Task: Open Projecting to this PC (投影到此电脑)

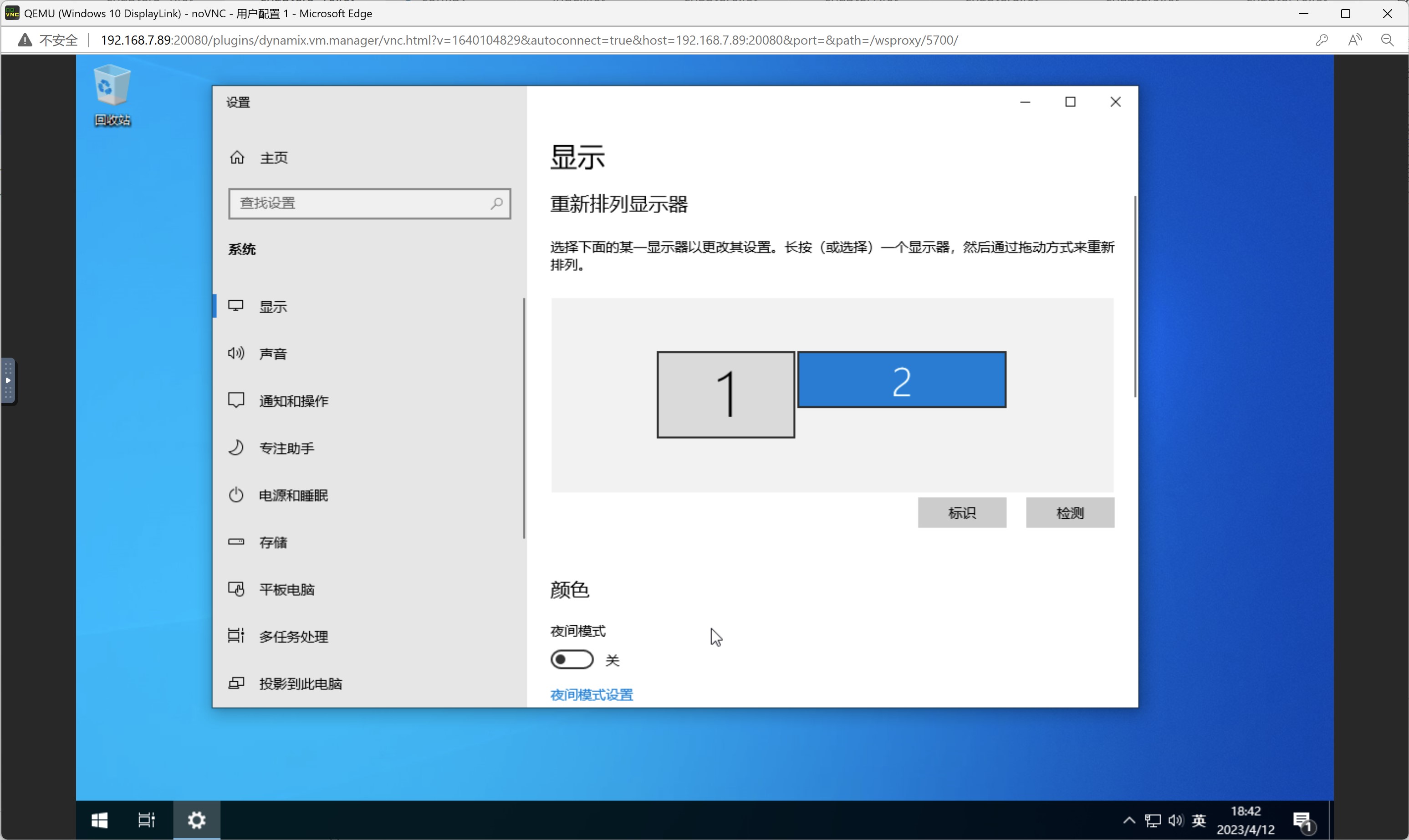Action: tap(300, 684)
